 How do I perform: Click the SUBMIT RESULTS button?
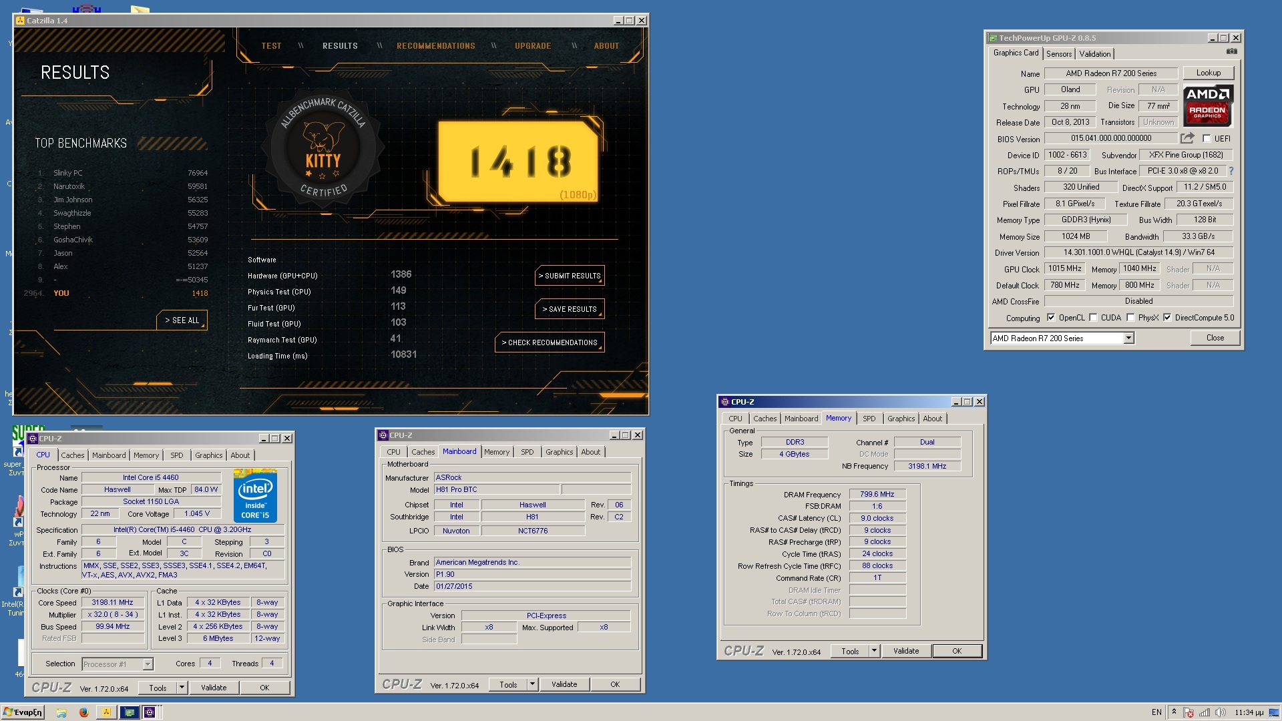[570, 276]
